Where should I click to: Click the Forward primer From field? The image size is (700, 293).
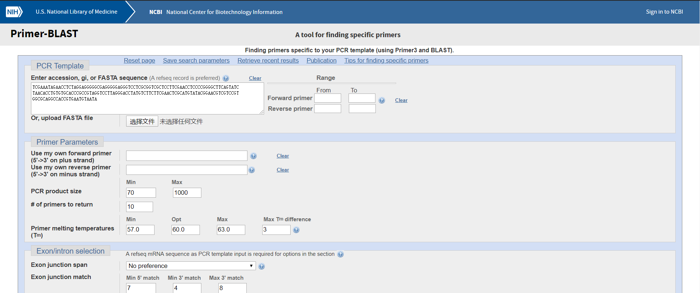(x=328, y=98)
